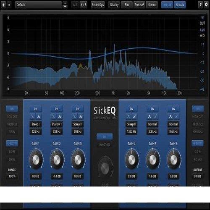Screen dimensions: 210x210
Task: Open settings gear icon
Action: click(x=206, y=5)
